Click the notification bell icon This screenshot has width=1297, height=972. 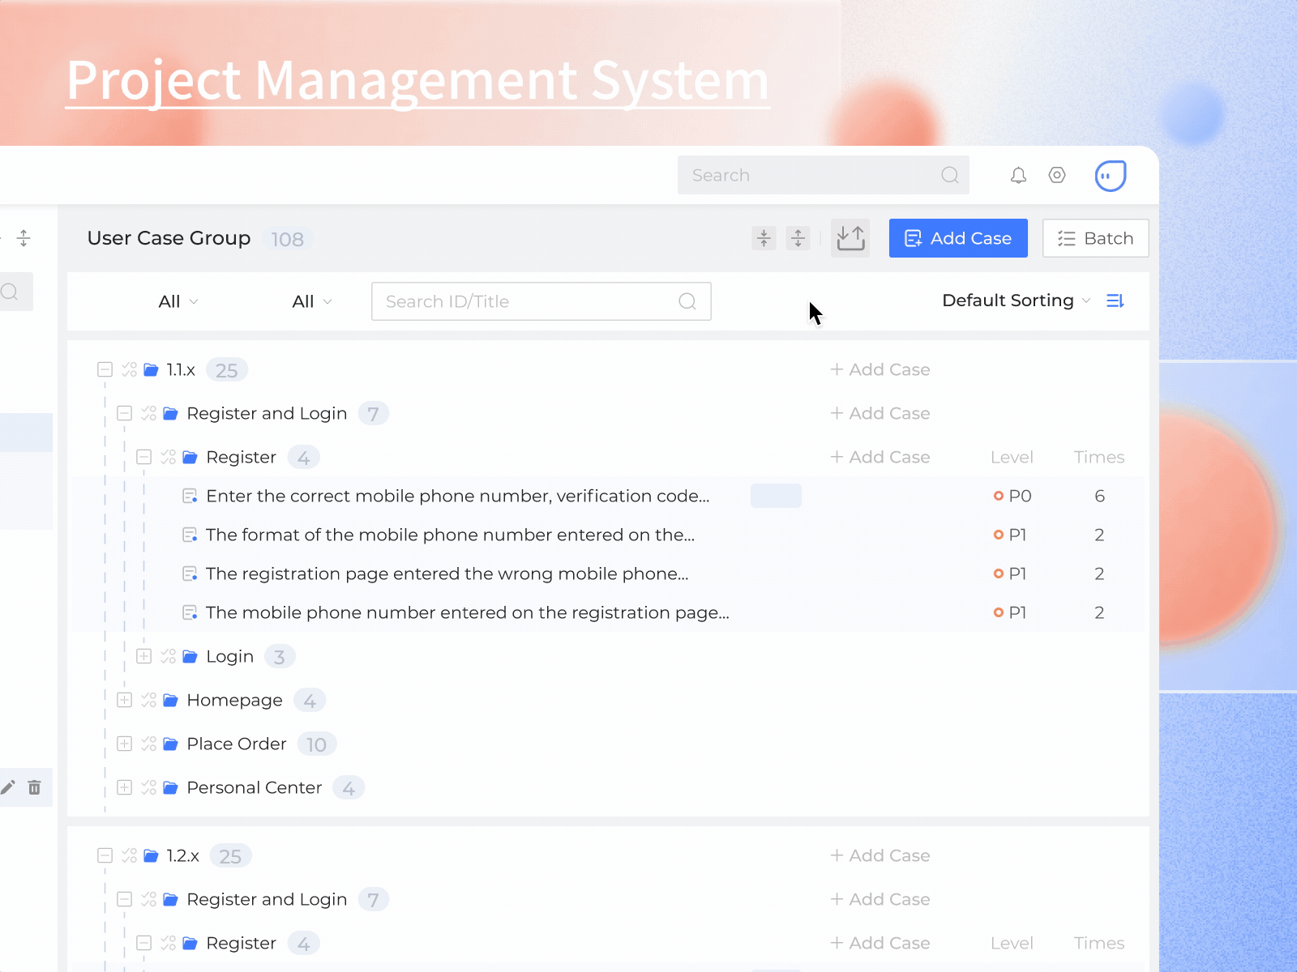pyautogui.click(x=1018, y=175)
